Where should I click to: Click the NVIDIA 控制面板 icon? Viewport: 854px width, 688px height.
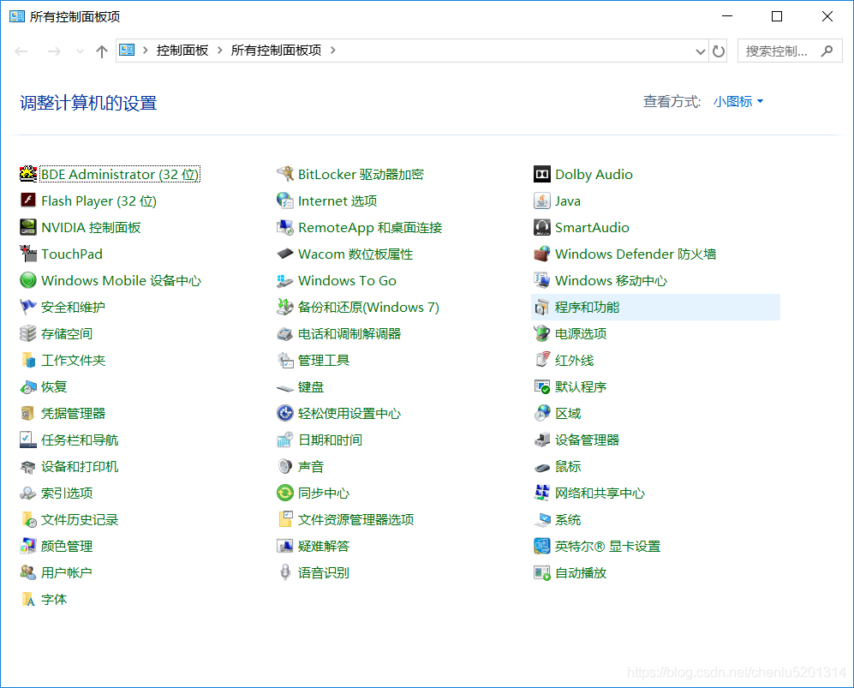pyautogui.click(x=27, y=227)
